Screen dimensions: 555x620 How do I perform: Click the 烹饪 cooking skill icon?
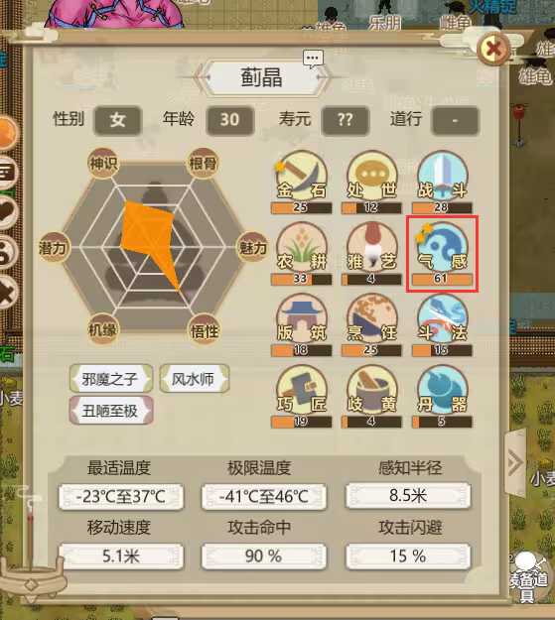pos(371,318)
